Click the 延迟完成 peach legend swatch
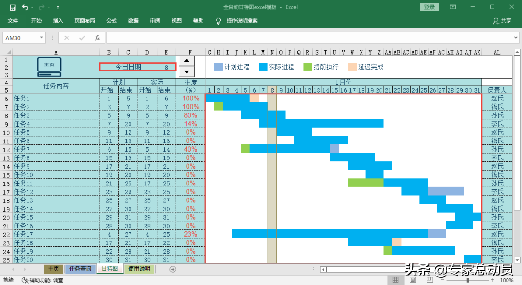This screenshot has width=522, height=285. [352, 67]
